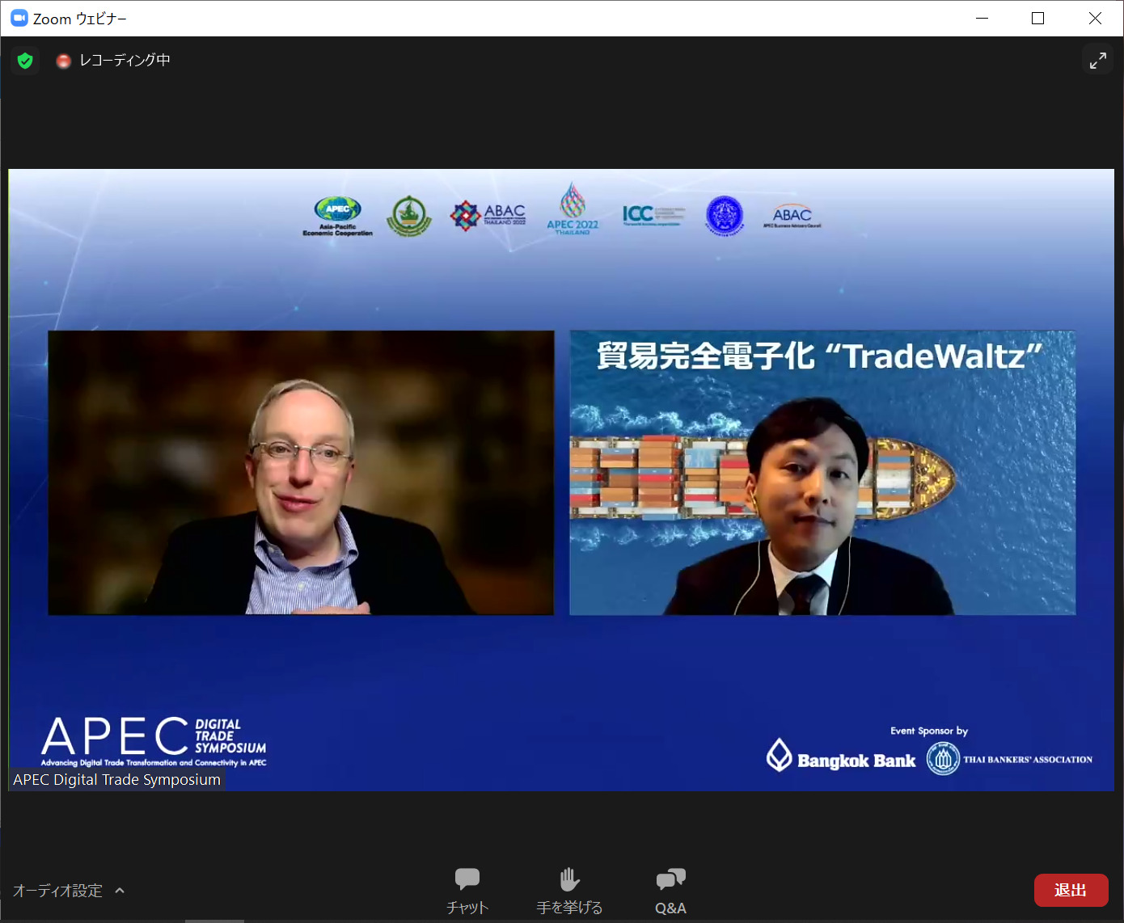The width and height of the screenshot is (1124, 923).
Task: Click the APEC Digital Trade Symposium title logo
Action: (154, 741)
